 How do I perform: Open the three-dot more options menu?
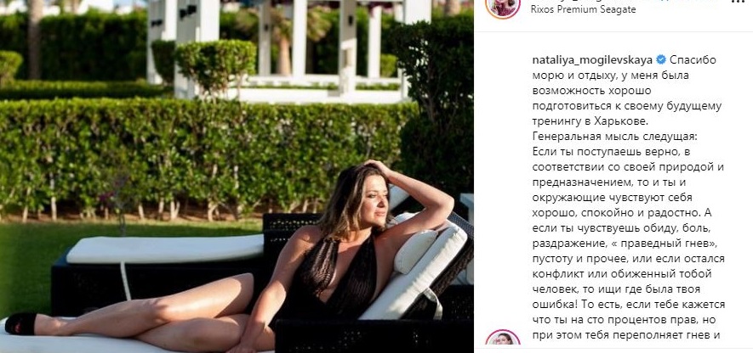tap(741, 2)
